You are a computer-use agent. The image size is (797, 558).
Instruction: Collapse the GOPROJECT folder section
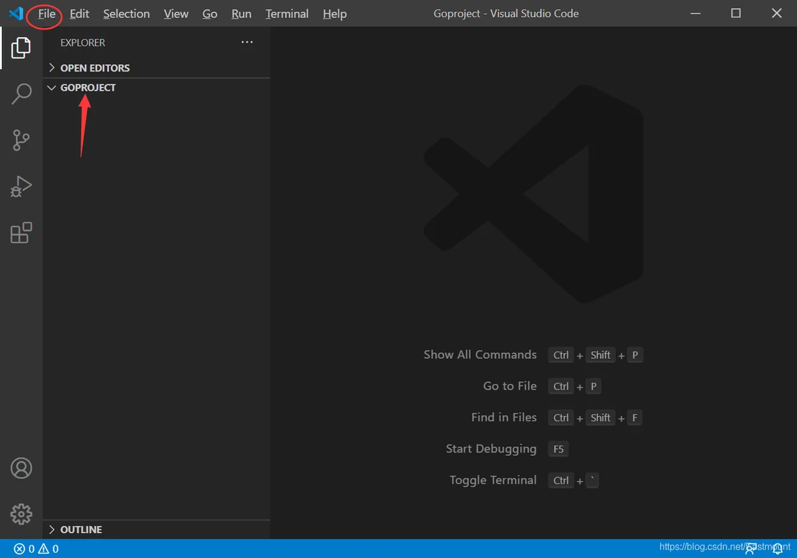tap(156, 88)
